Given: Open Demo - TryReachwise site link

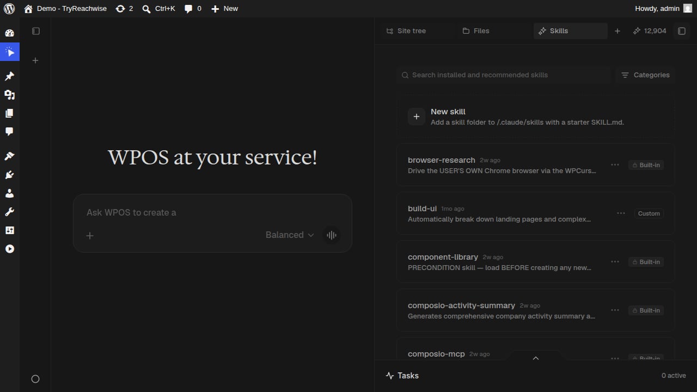Looking at the screenshot, I should pyautogui.click(x=65, y=9).
